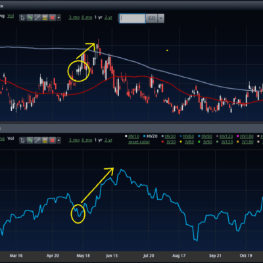The width and height of the screenshot is (263, 263).
Task: Click the Mar 16 date label on the axis
Action: [16, 256]
